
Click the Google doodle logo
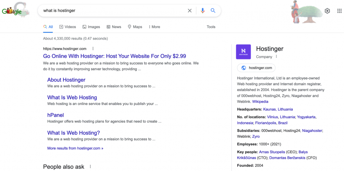pos(15,10)
